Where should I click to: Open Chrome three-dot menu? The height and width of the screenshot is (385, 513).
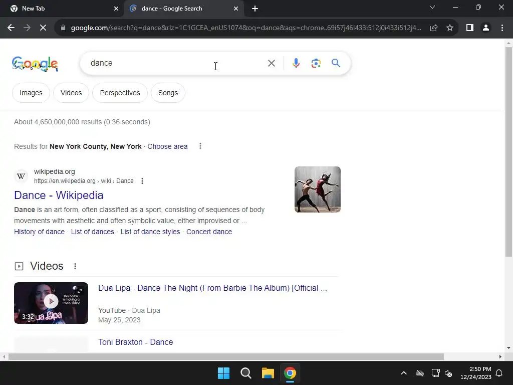tap(502, 28)
